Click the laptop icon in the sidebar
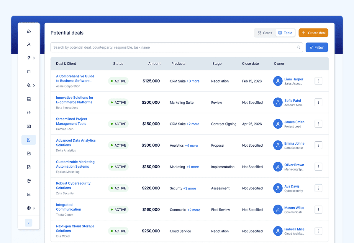The height and width of the screenshot is (243, 354). click(x=29, y=99)
